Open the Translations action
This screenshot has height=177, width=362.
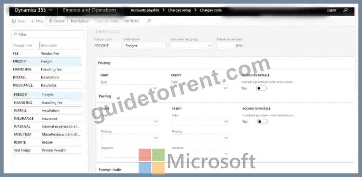point(80,21)
